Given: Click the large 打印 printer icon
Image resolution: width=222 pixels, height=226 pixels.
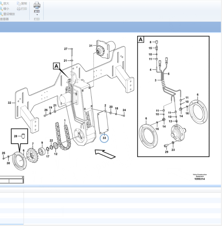Looking at the screenshot, I should click(x=37, y=5).
